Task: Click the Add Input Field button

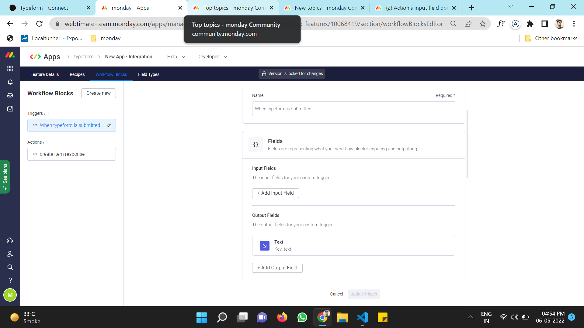Action: click(x=275, y=193)
